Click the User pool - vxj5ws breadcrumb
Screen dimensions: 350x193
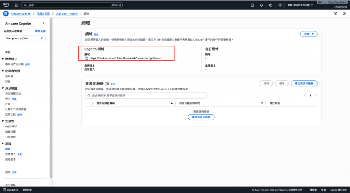coord(67,14)
